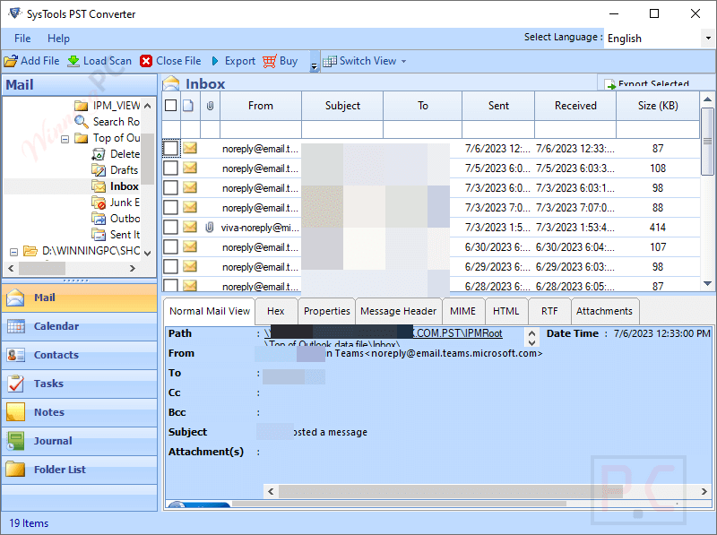Switch to the Properties tab
The height and width of the screenshot is (535, 717).
(326, 311)
